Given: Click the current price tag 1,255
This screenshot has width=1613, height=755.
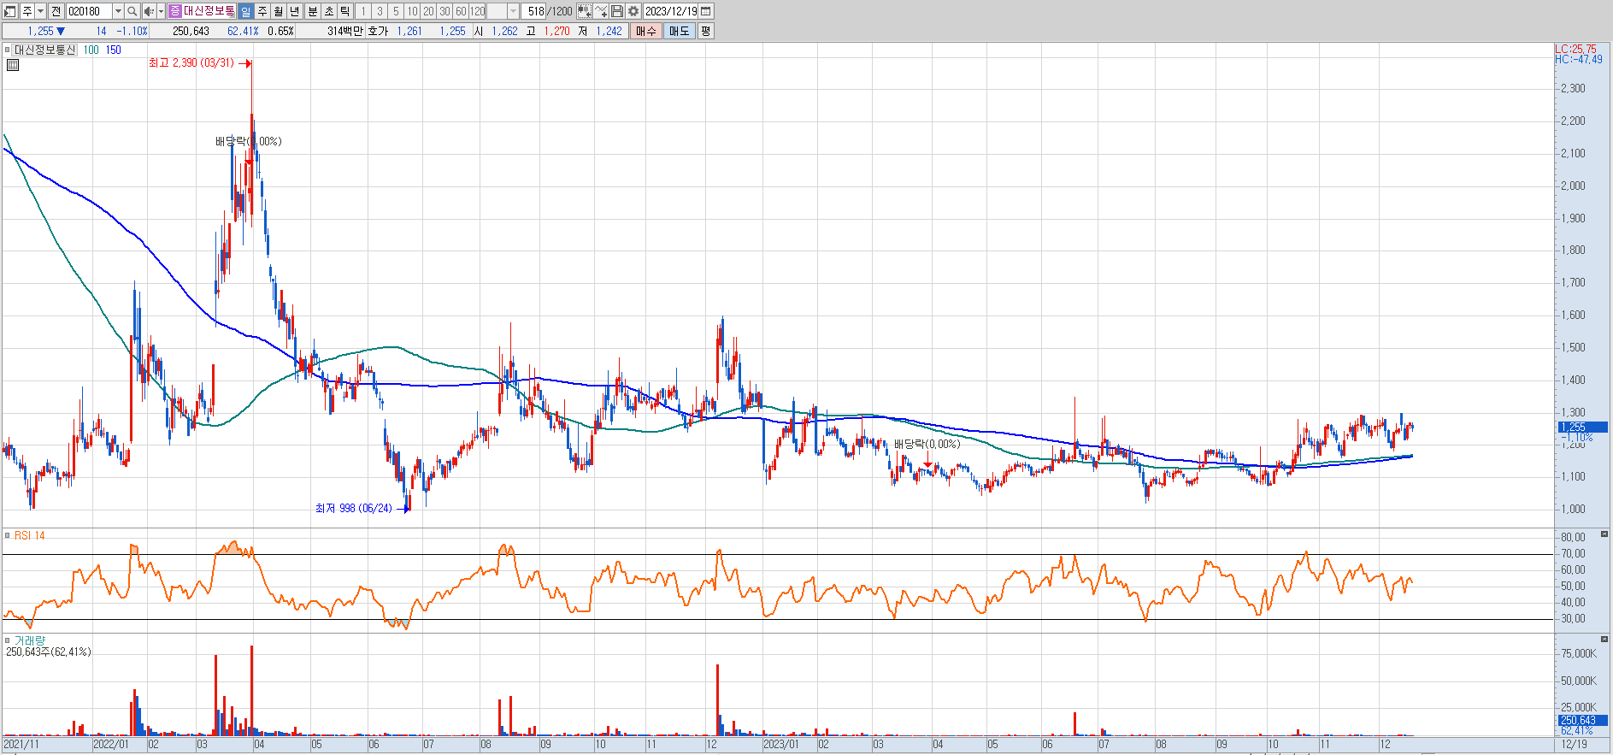Looking at the screenshot, I should click(1582, 427).
